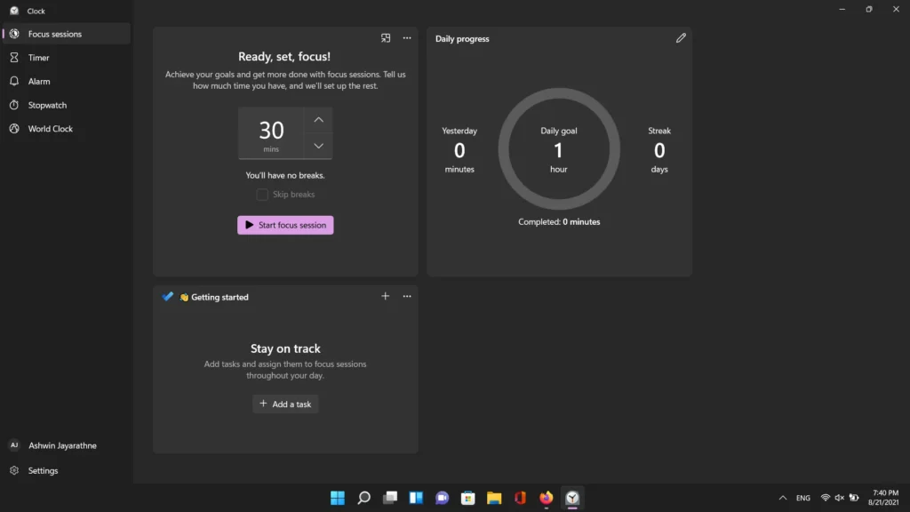
Task: Open the Alarm section in sidebar
Action: (39, 82)
